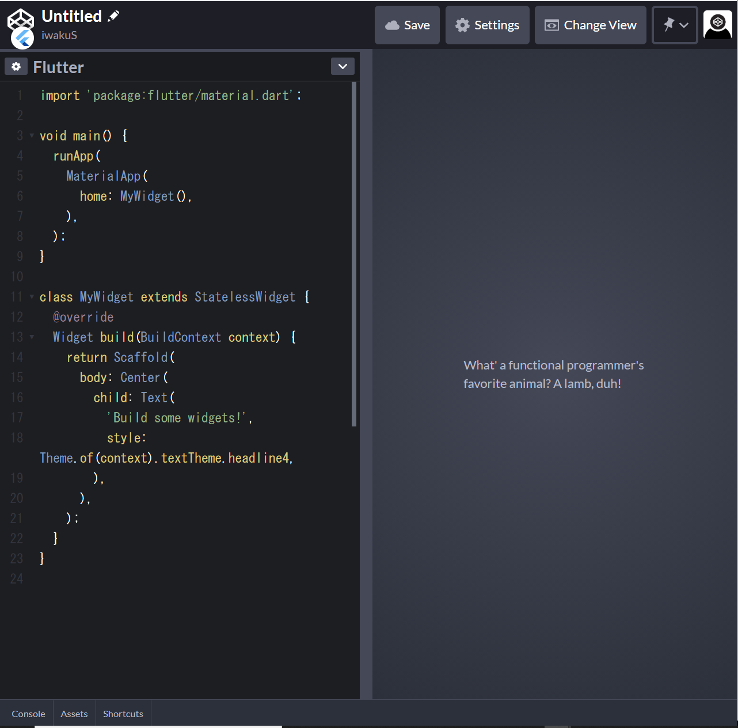Click the return Scaffold( line

121,357
